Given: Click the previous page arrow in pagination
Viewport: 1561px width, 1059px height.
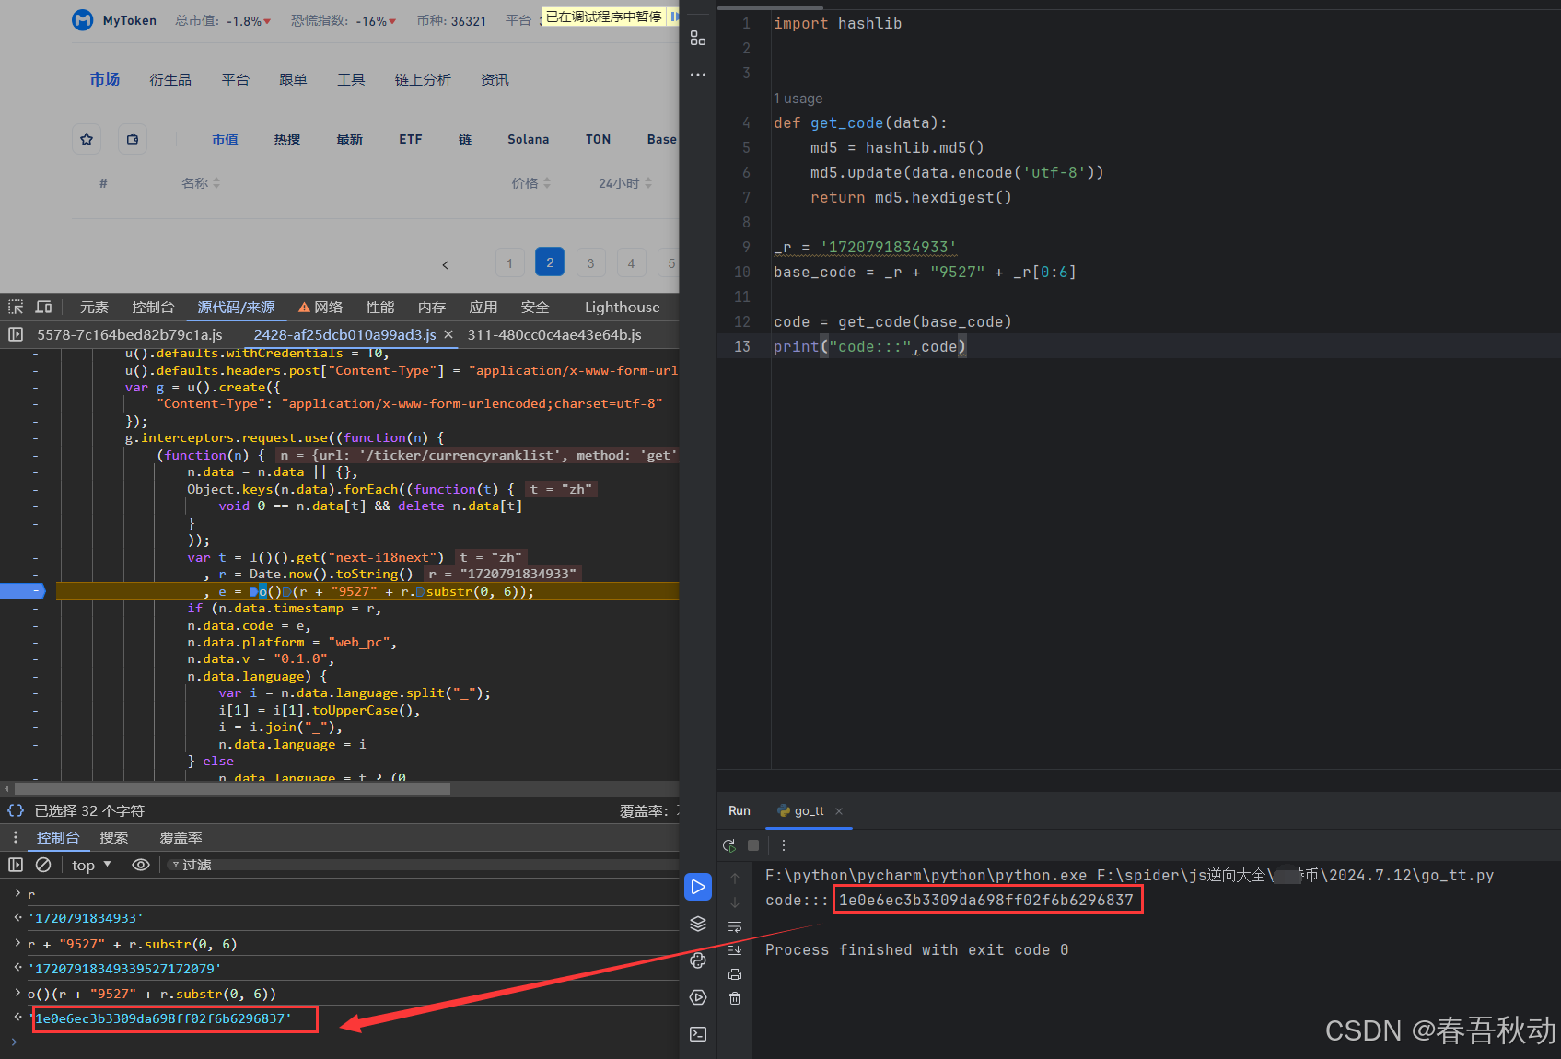Looking at the screenshot, I should tap(446, 264).
